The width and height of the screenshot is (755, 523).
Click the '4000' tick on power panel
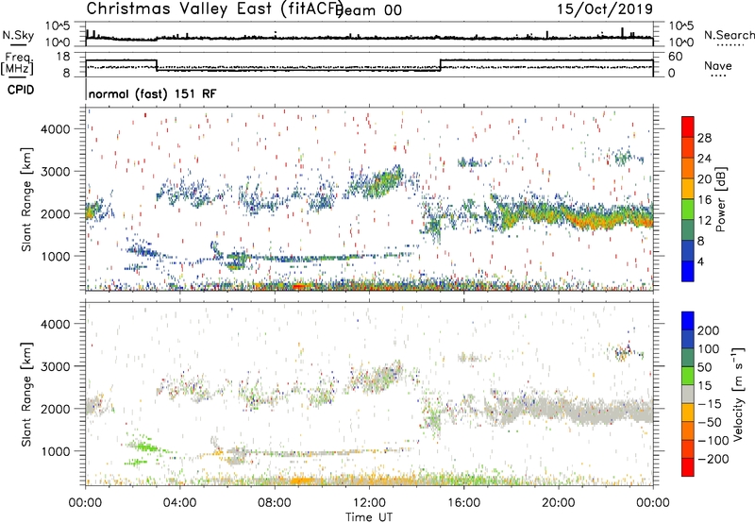tap(55, 129)
